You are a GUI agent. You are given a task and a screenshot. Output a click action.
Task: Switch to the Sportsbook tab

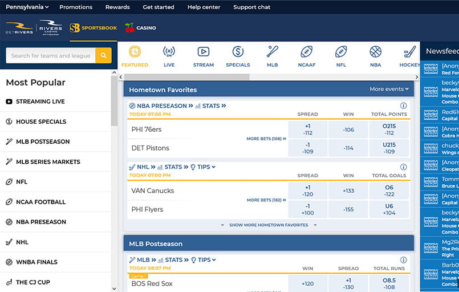(x=94, y=28)
